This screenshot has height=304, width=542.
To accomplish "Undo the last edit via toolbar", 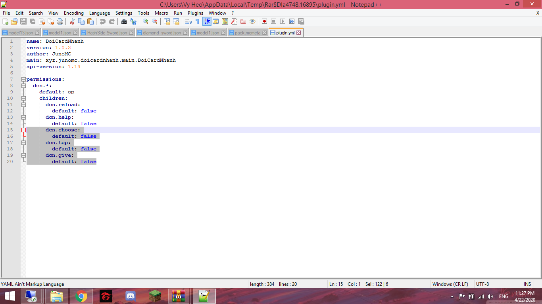I will [x=103, y=21].
